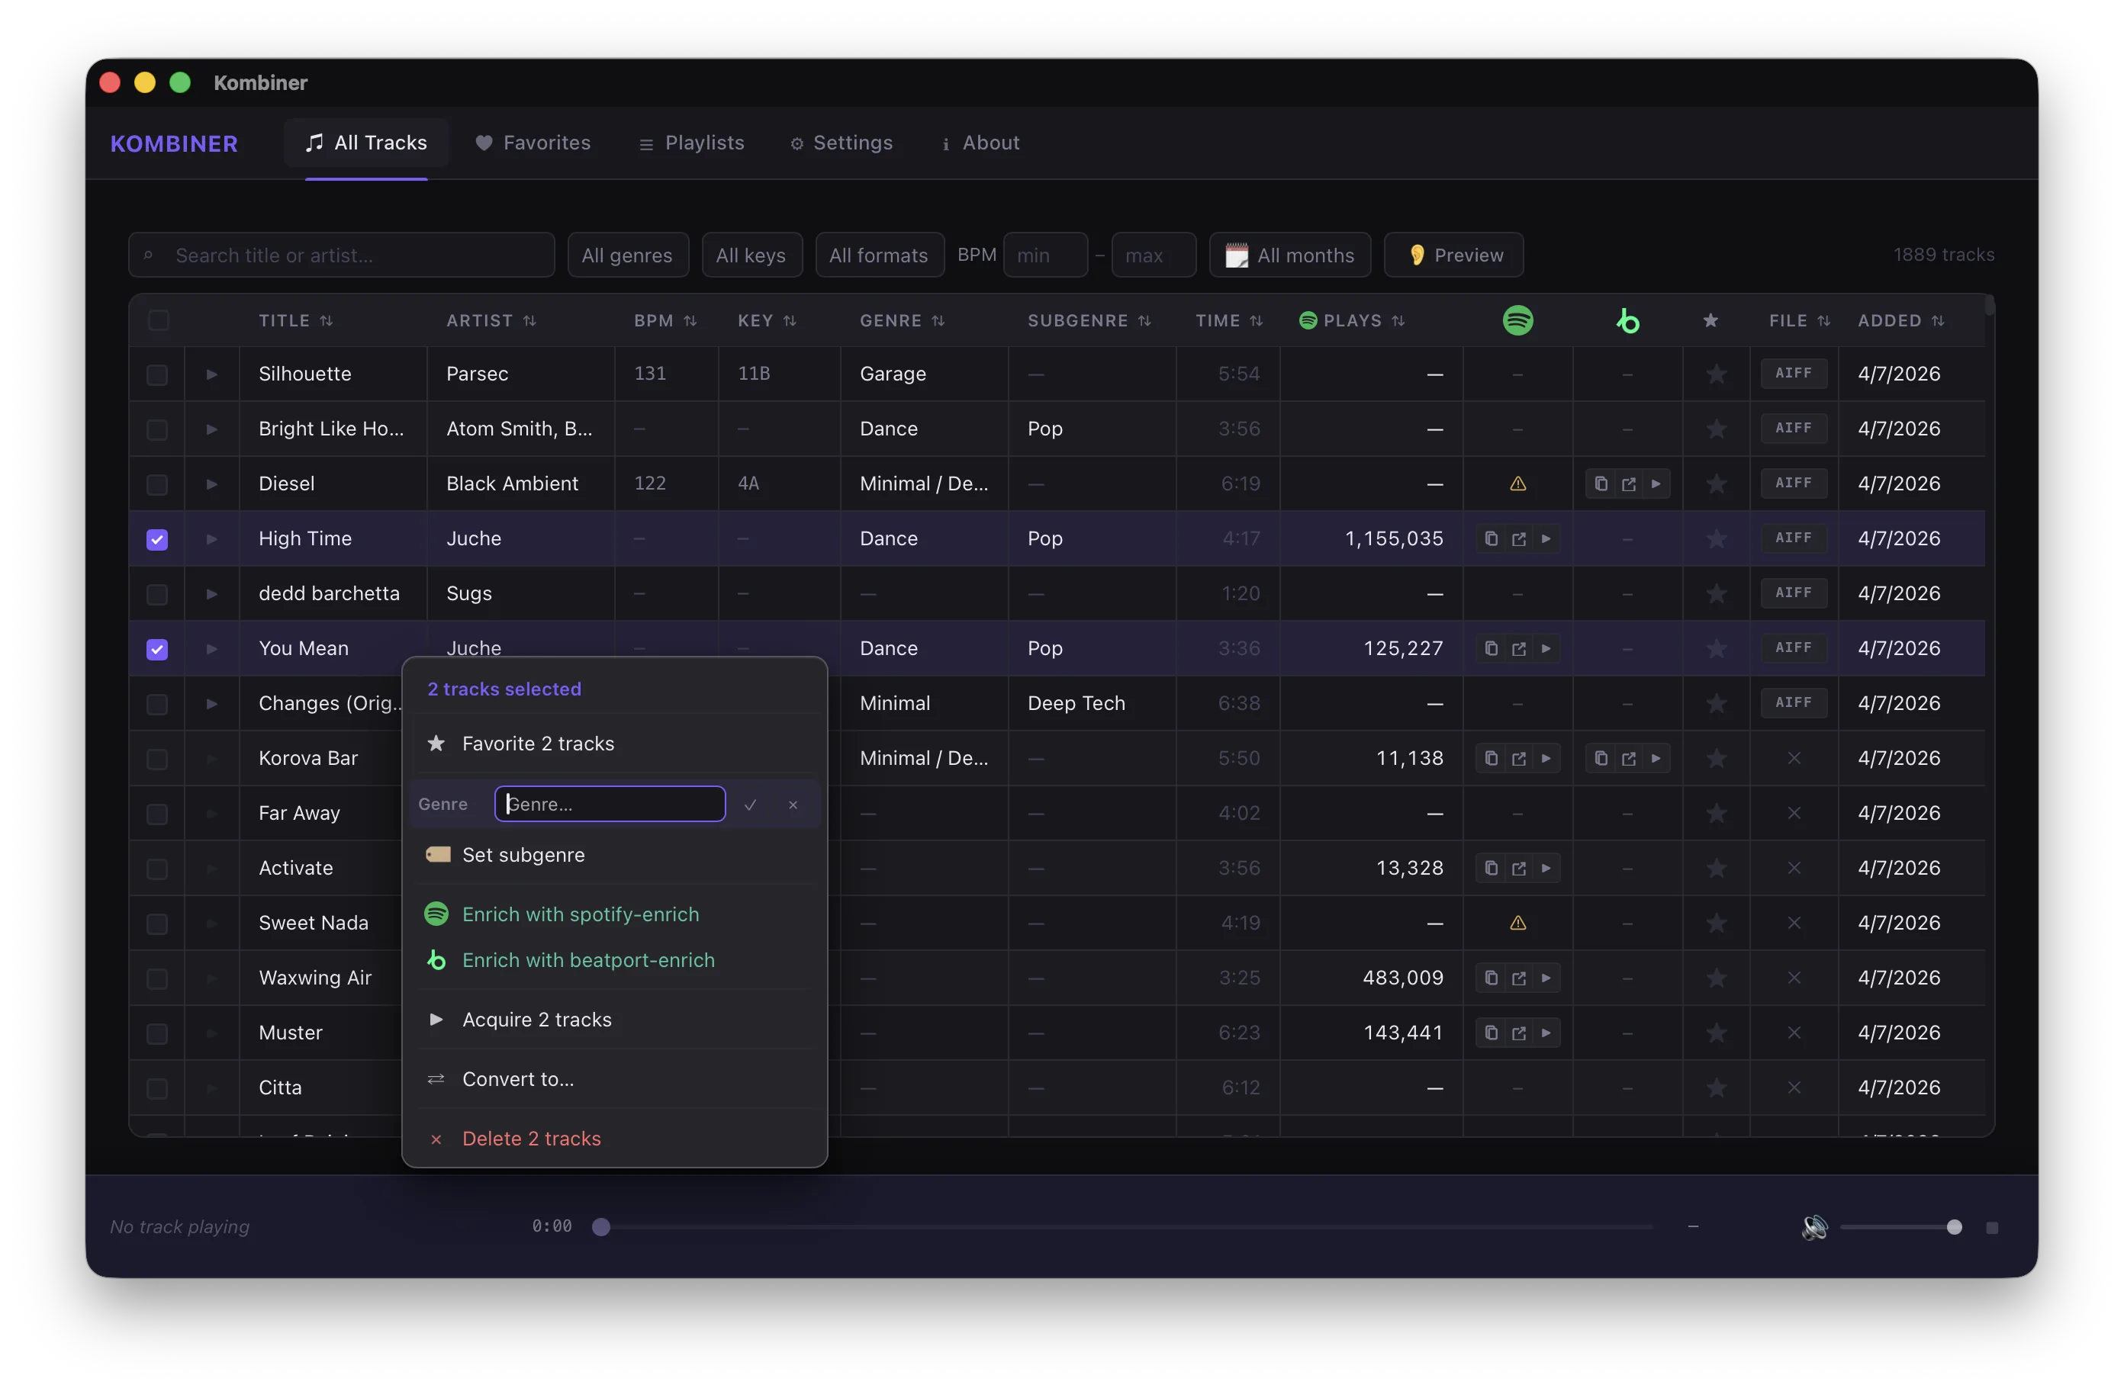Confirm genre with the checkmark icon
The width and height of the screenshot is (2124, 1391).
750,805
